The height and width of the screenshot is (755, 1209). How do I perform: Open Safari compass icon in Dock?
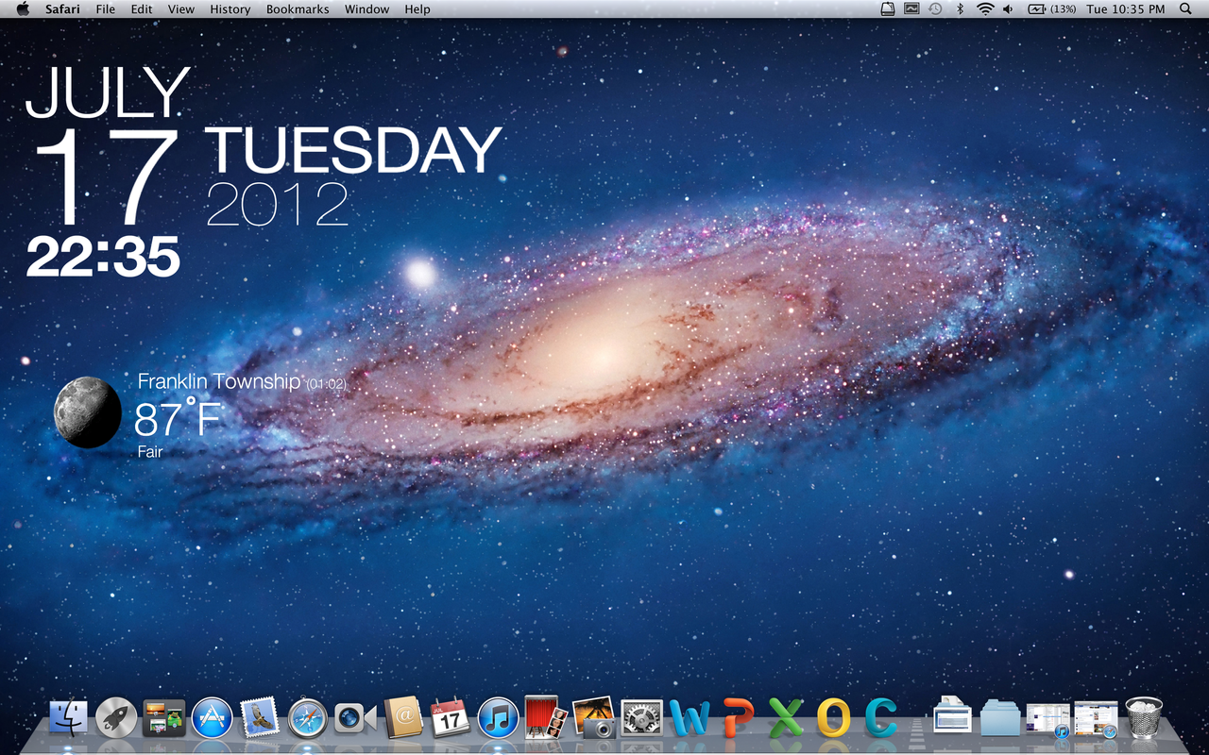pyautogui.click(x=308, y=718)
